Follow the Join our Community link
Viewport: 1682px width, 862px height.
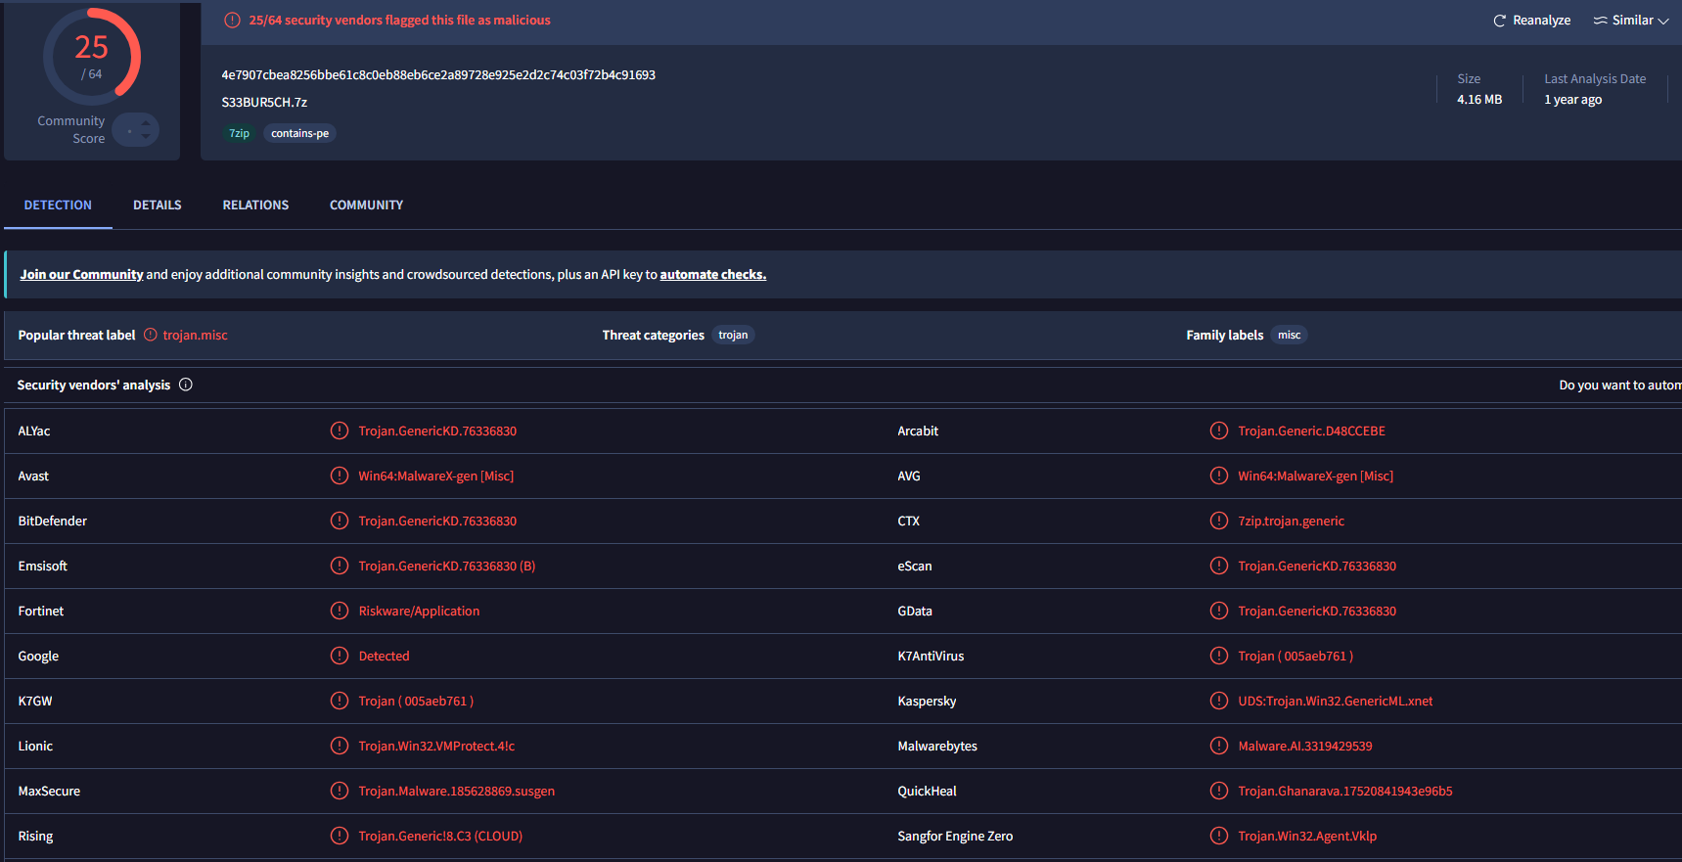81,275
